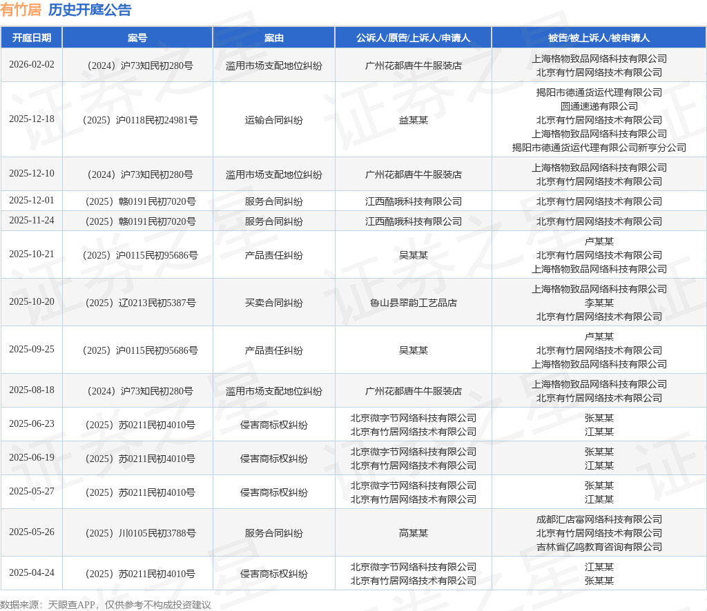Click the 案号 column header
Viewport: 707px width, 611px height.
point(137,38)
